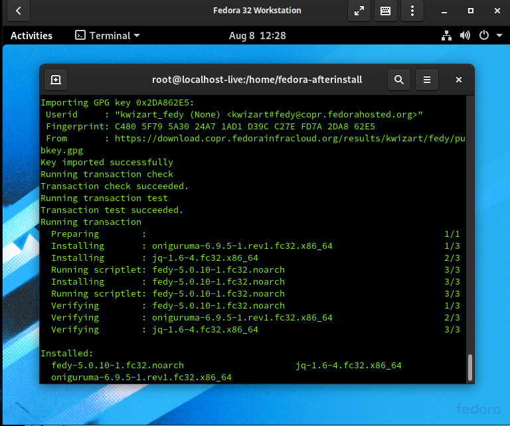Open the Activities overview
Screen dimensions: 510x426
coord(31,35)
